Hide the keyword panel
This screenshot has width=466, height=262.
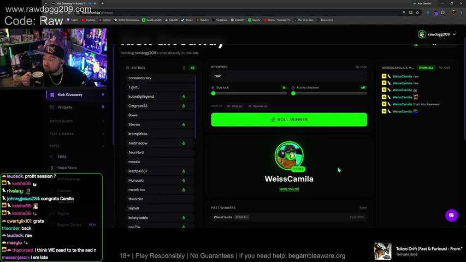coord(362,67)
